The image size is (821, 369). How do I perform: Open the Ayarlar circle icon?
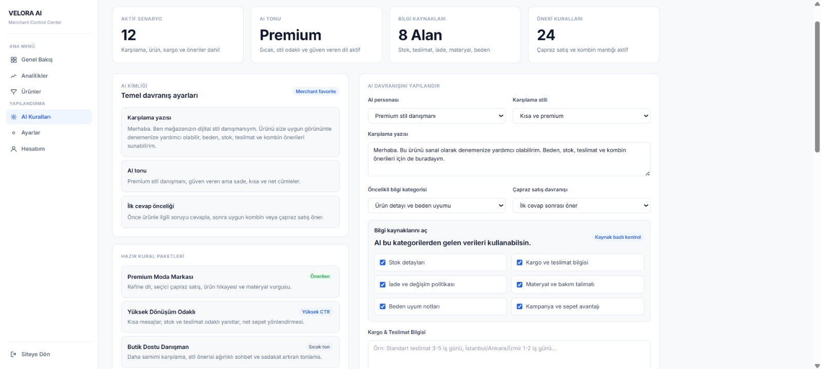[14, 133]
